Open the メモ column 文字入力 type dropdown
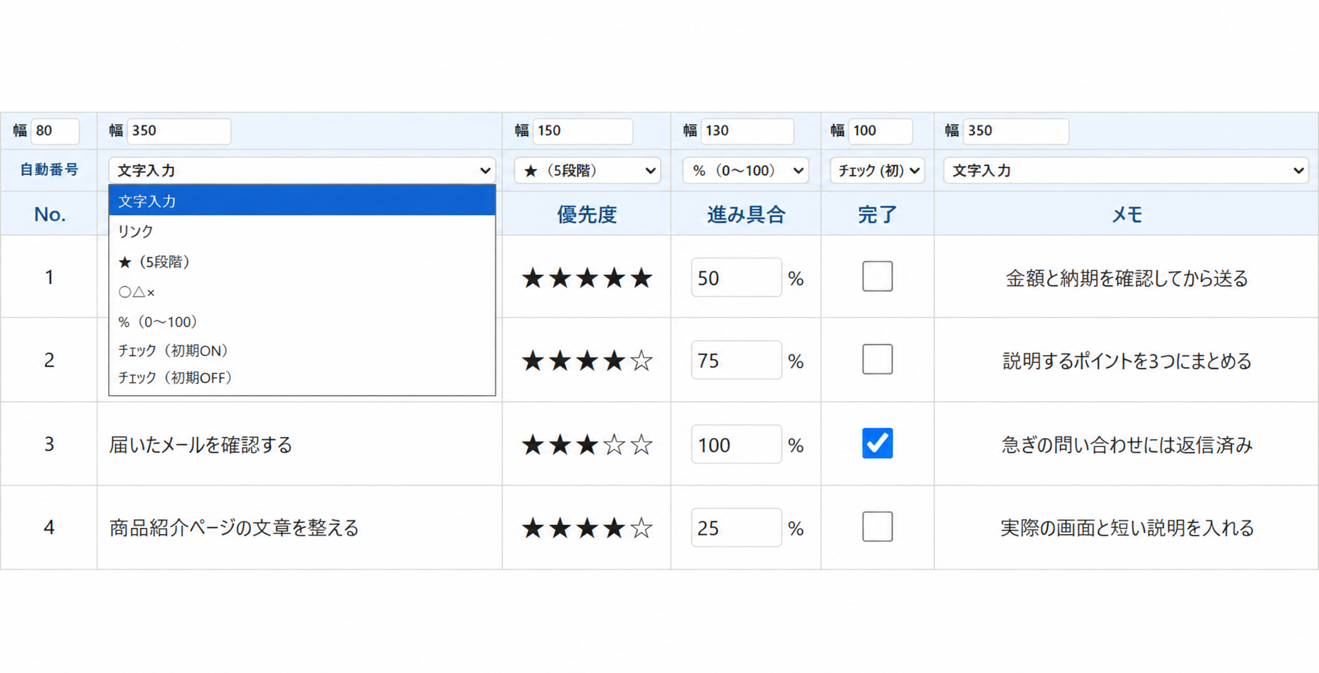This screenshot has height=673, width=1319. (x=1126, y=171)
